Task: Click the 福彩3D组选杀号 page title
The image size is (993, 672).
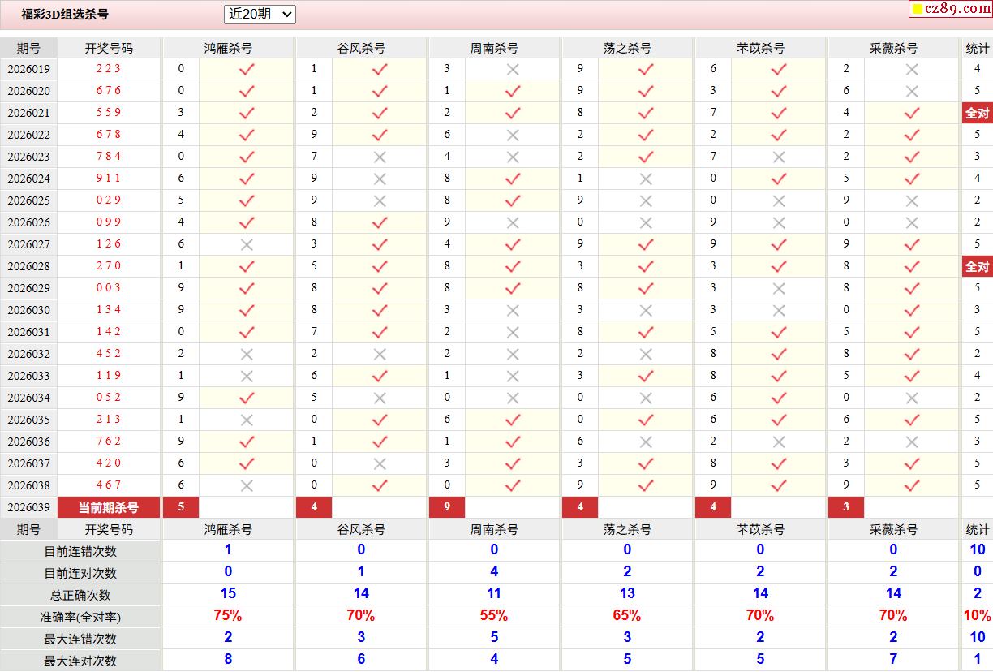Action: coord(65,14)
